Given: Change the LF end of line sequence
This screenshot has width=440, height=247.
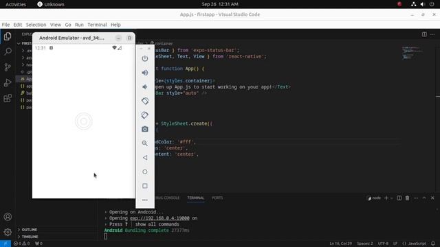Looking at the screenshot, I should [x=395, y=244].
